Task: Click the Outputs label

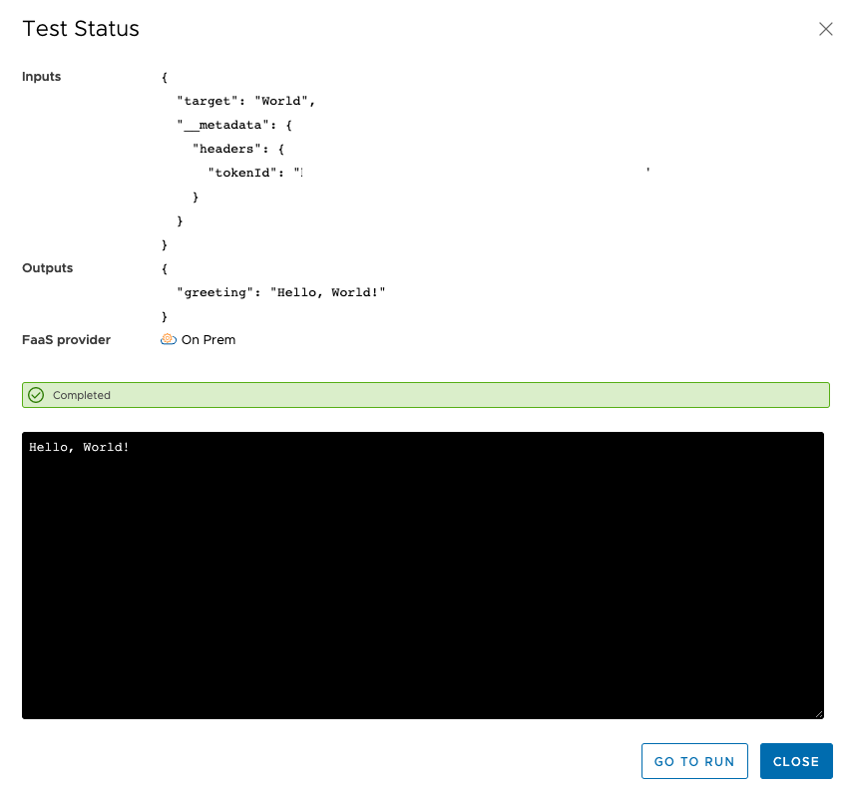Action: pos(47,268)
